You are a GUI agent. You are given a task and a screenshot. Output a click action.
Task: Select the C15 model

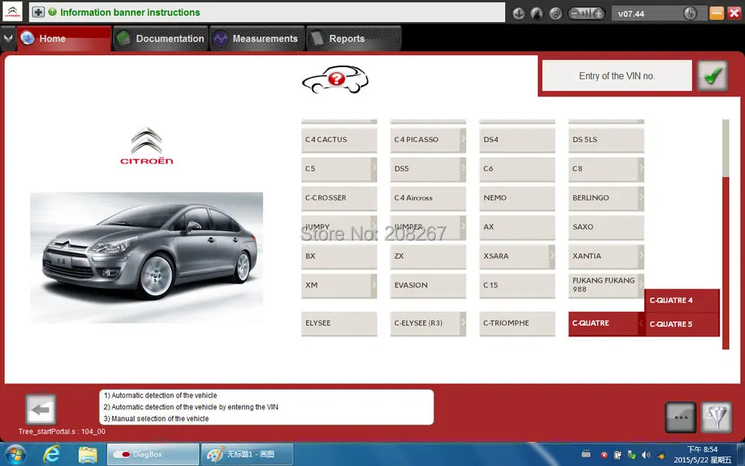[518, 286]
